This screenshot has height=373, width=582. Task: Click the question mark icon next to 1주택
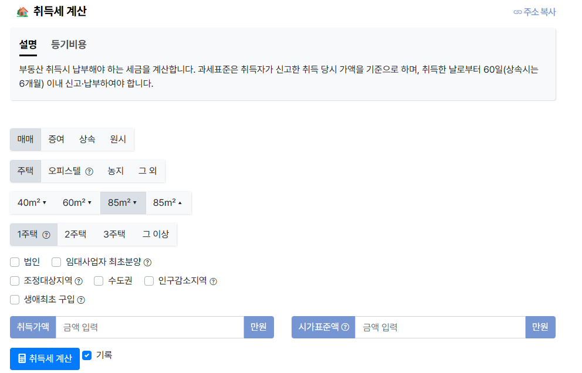click(48, 234)
